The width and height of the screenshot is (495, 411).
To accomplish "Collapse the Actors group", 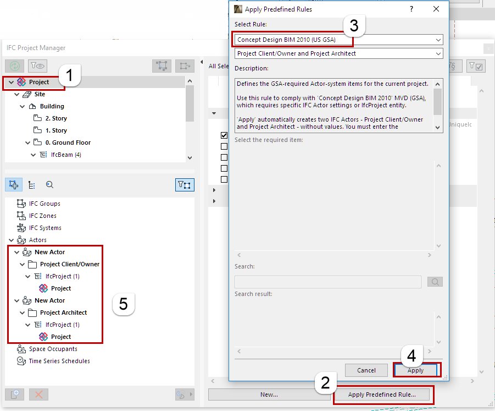I will point(12,240).
